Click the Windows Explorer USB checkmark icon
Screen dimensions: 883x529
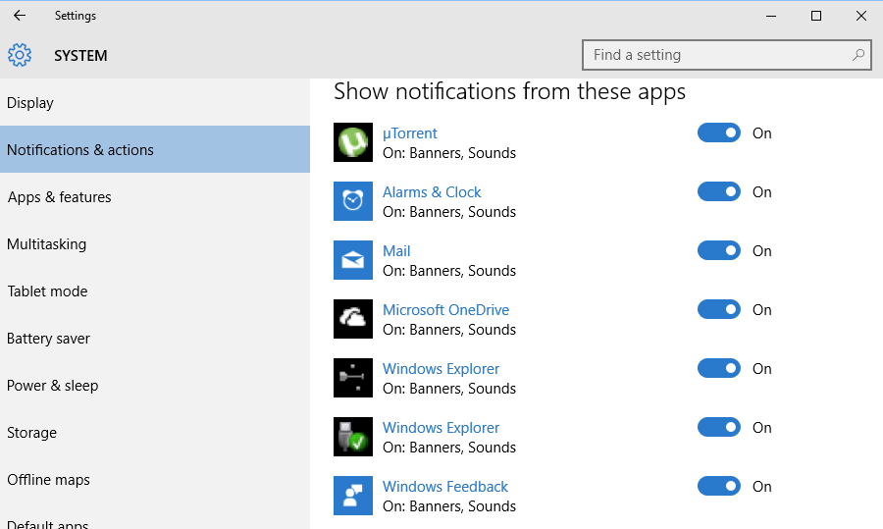353,437
